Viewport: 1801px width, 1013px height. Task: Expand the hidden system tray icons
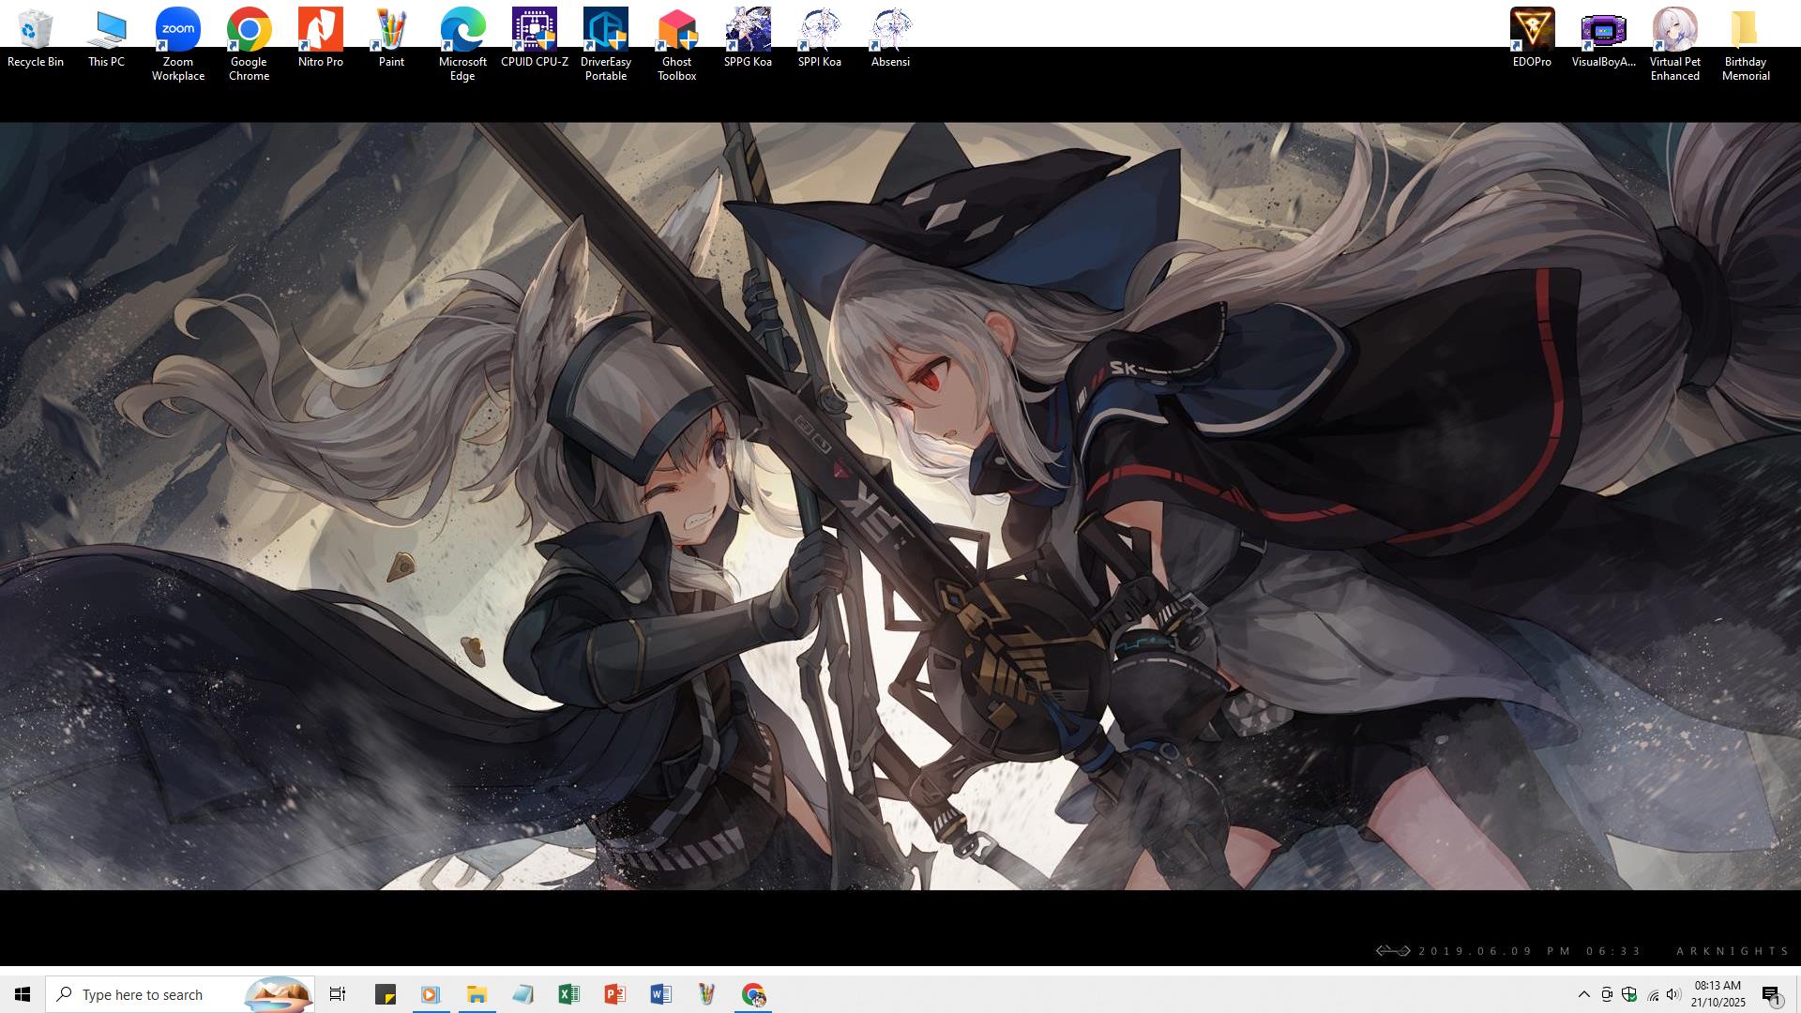[1583, 994]
